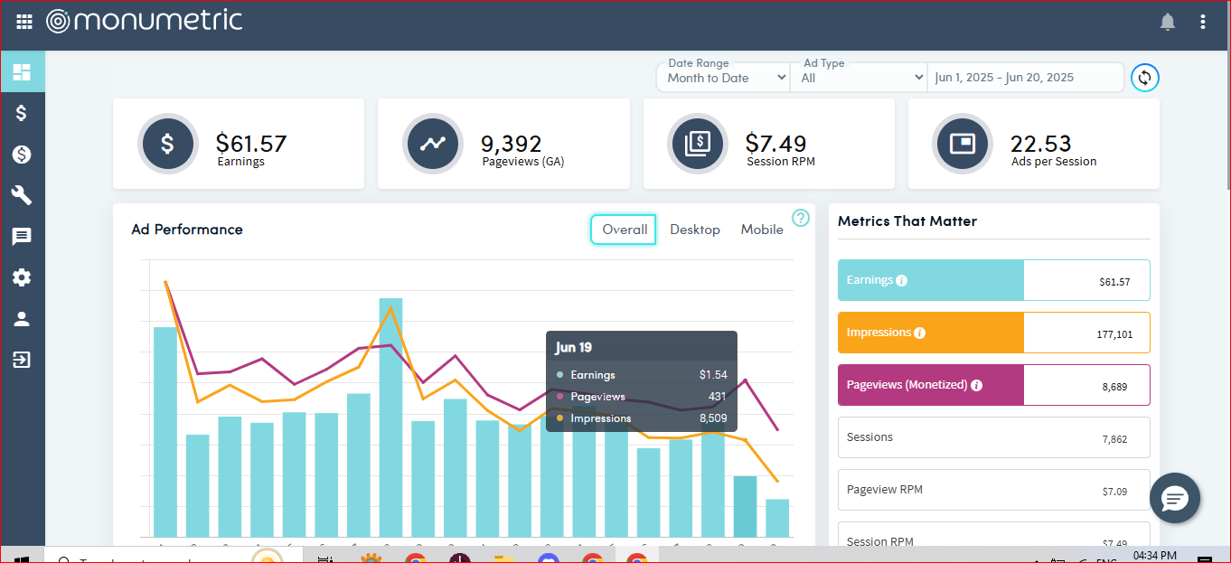Click the Pageviews (GA) trend icon
Image resolution: width=1231 pixels, height=563 pixels.
432,144
